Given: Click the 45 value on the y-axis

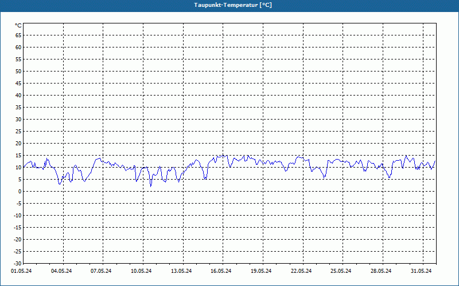Looking at the screenshot, I should coord(18,84).
